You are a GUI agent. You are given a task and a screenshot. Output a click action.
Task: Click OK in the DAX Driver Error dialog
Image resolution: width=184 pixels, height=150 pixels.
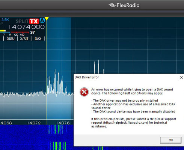click(170, 140)
